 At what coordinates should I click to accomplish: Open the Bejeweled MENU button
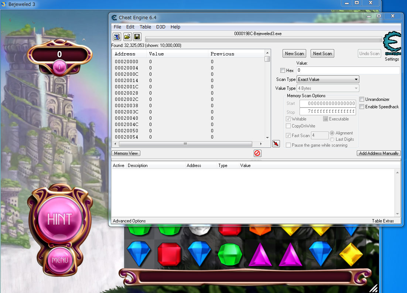(60, 260)
